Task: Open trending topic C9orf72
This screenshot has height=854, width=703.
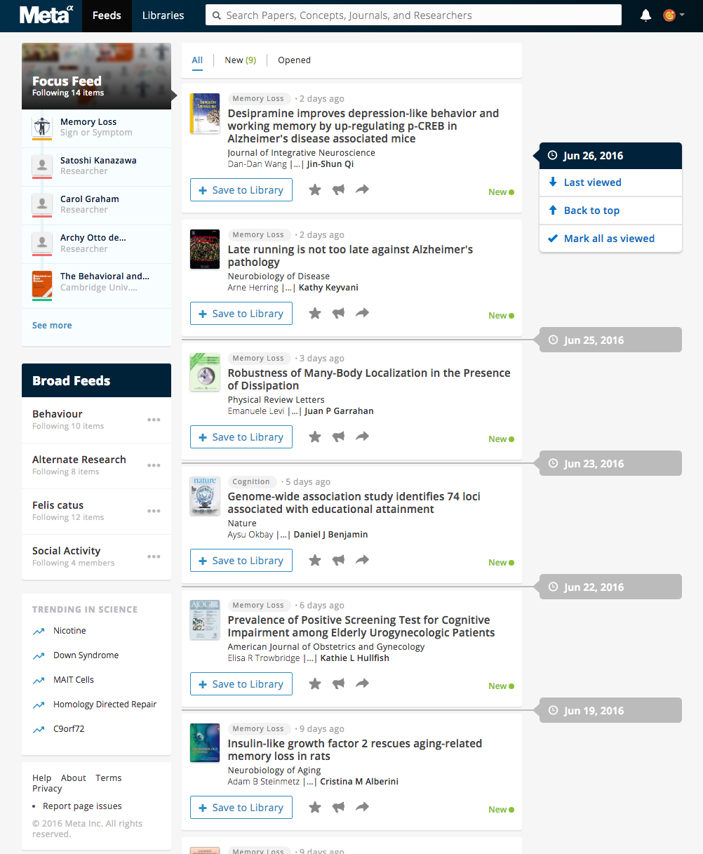Action: 69,729
